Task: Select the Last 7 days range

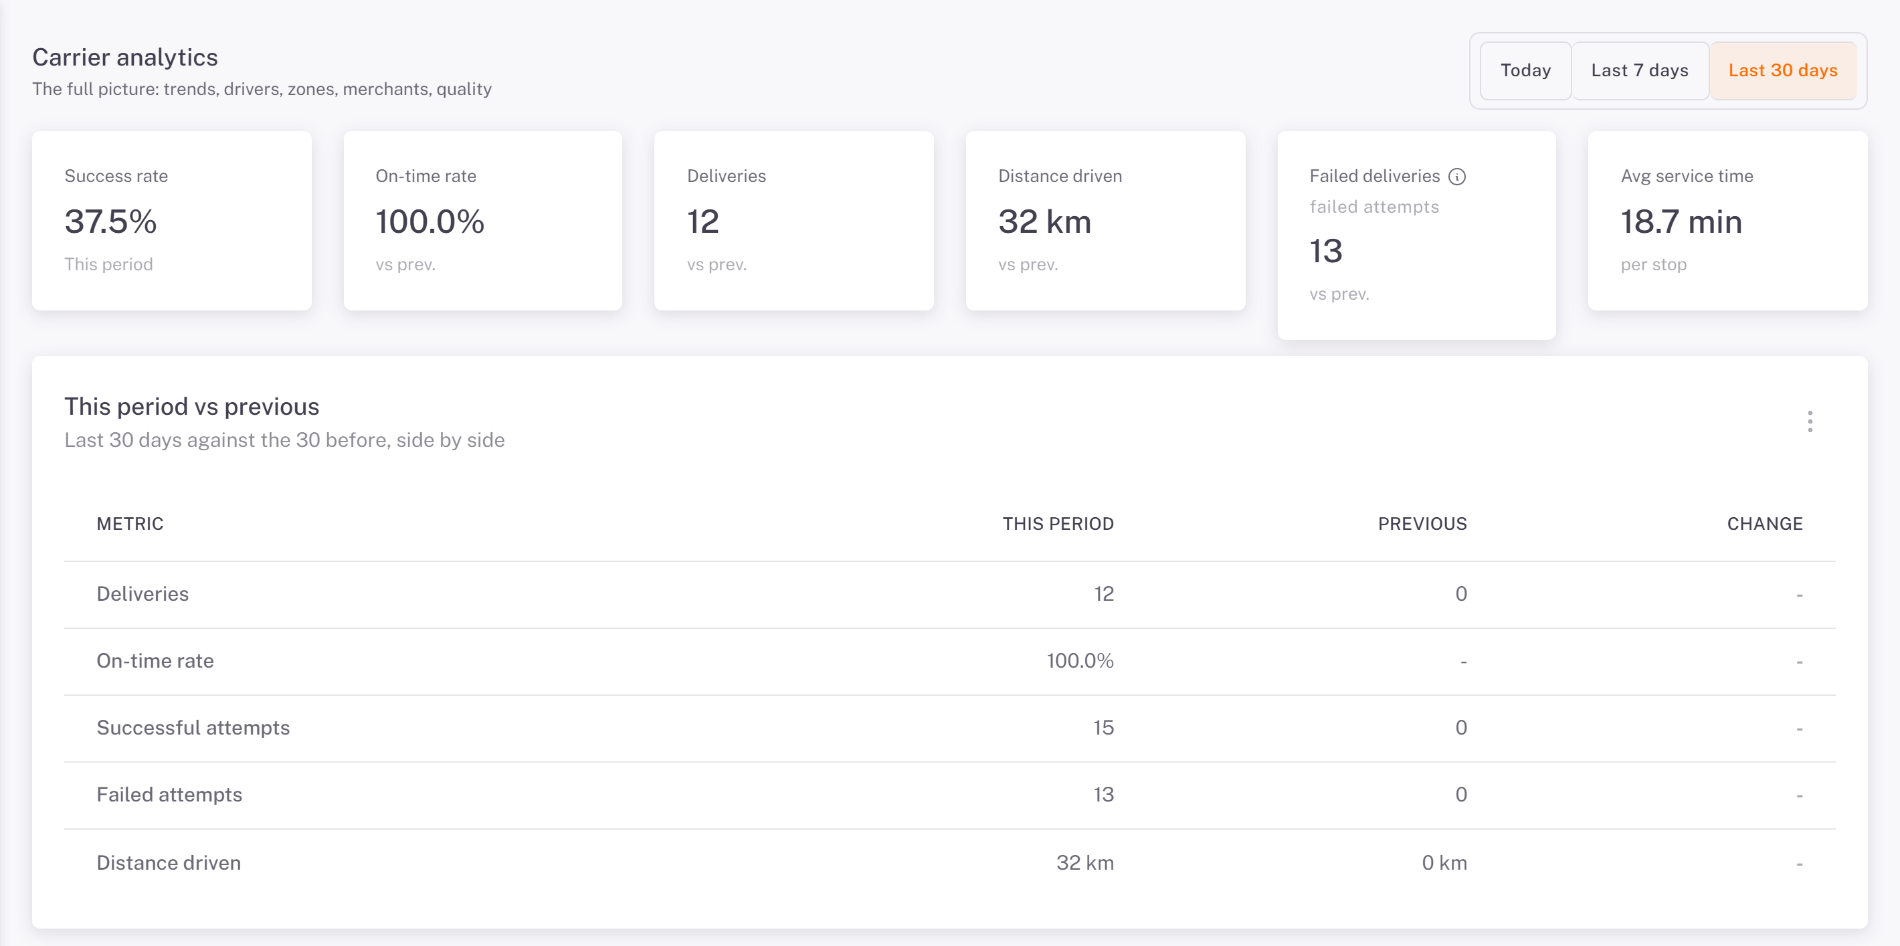Action: point(1640,71)
